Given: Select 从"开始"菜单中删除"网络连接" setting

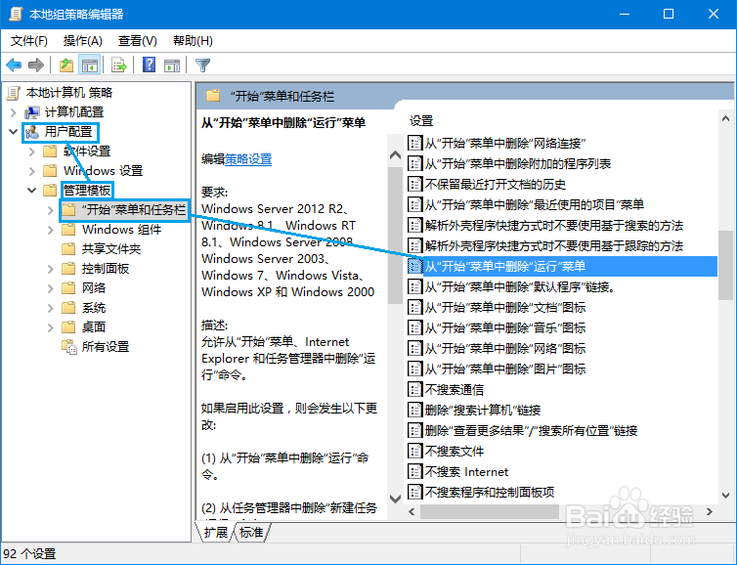Looking at the screenshot, I should click(505, 143).
